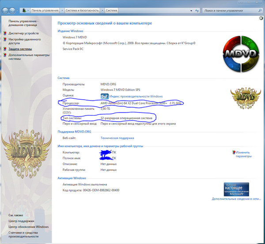Click shield icon beside Защита системы
This screenshot has height=244, width=265.
click(x=5, y=49)
